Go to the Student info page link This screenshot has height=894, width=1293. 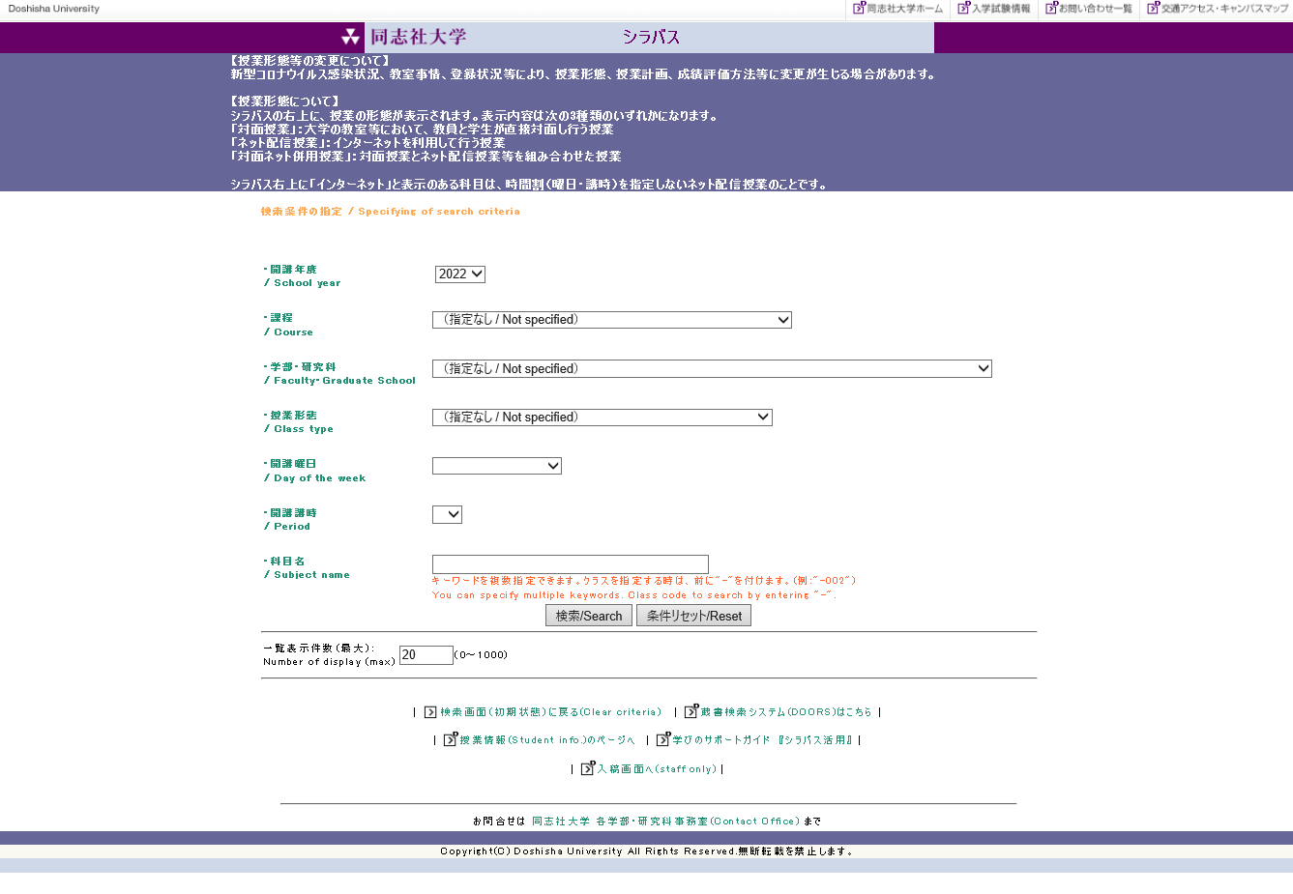tap(547, 740)
